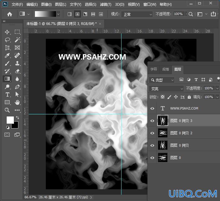
Task: Select the Horizontal Type tool
Action: click(x=7, y=94)
